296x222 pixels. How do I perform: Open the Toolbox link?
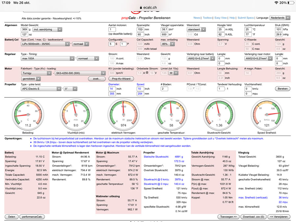coord(207,18)
